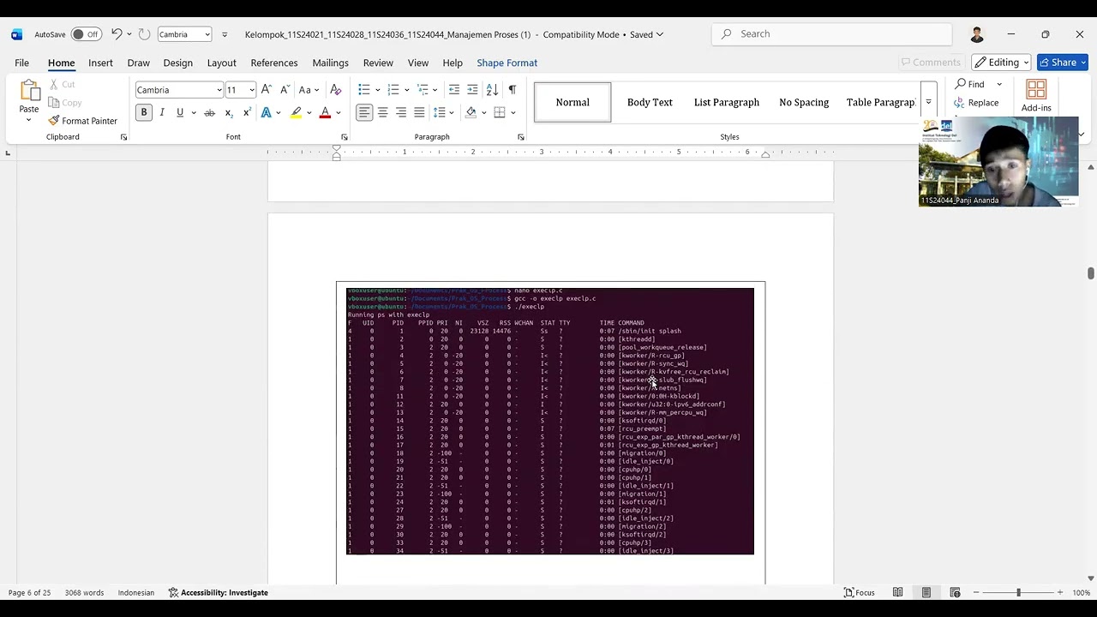Open the Quick Access font box dropdown
Image resolution: width=1097 pixels, height=617 pixels.
(207, 34)
